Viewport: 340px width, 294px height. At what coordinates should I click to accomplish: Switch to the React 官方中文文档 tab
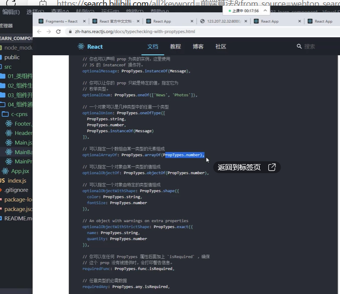[116, 21]
